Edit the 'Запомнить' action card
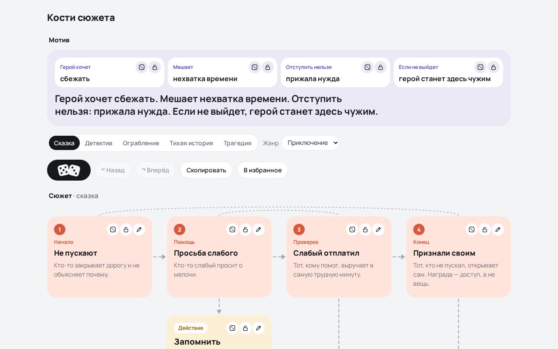 [x=259, y=328]
